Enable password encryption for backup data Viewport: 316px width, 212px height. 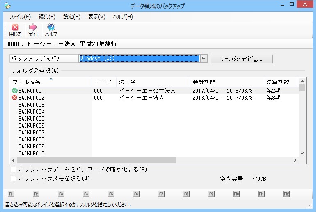click(x=14, y=169)
